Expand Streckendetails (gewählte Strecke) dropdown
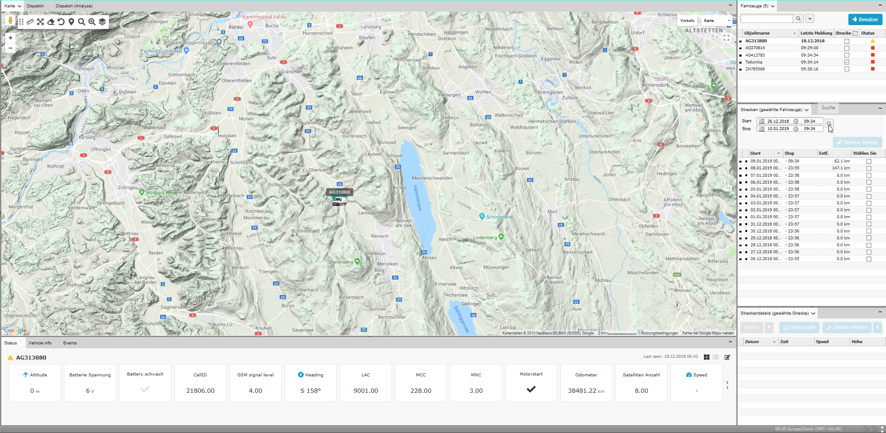Viewport: 886px width, 433px height. click(813, 313)
